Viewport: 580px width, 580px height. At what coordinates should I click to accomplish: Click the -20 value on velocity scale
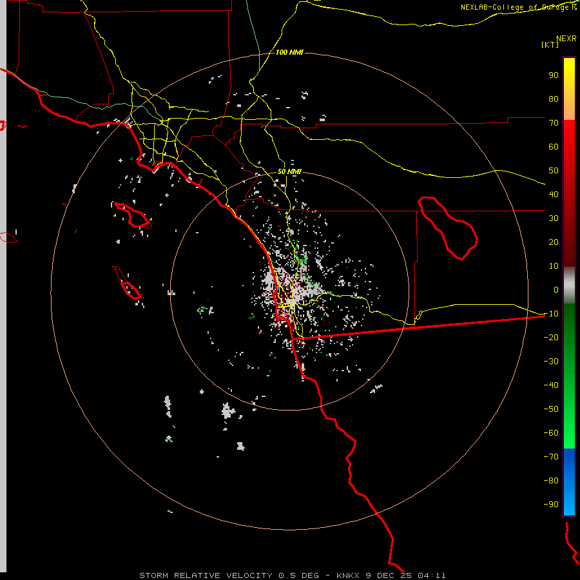551,338
